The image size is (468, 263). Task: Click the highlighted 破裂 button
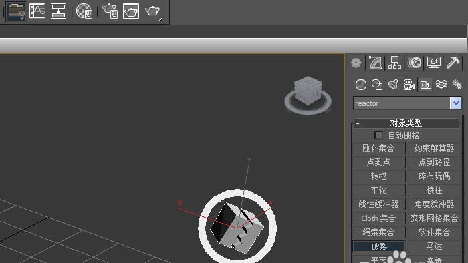379,246
